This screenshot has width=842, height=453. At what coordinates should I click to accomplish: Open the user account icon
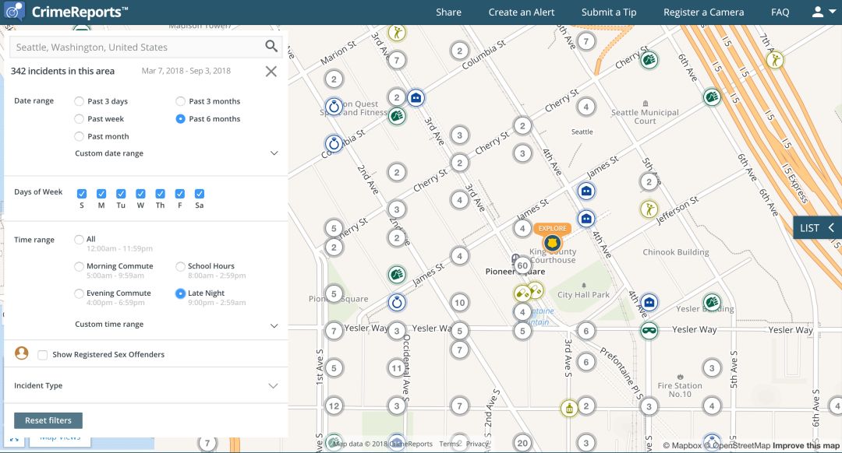tap(817, 12)
